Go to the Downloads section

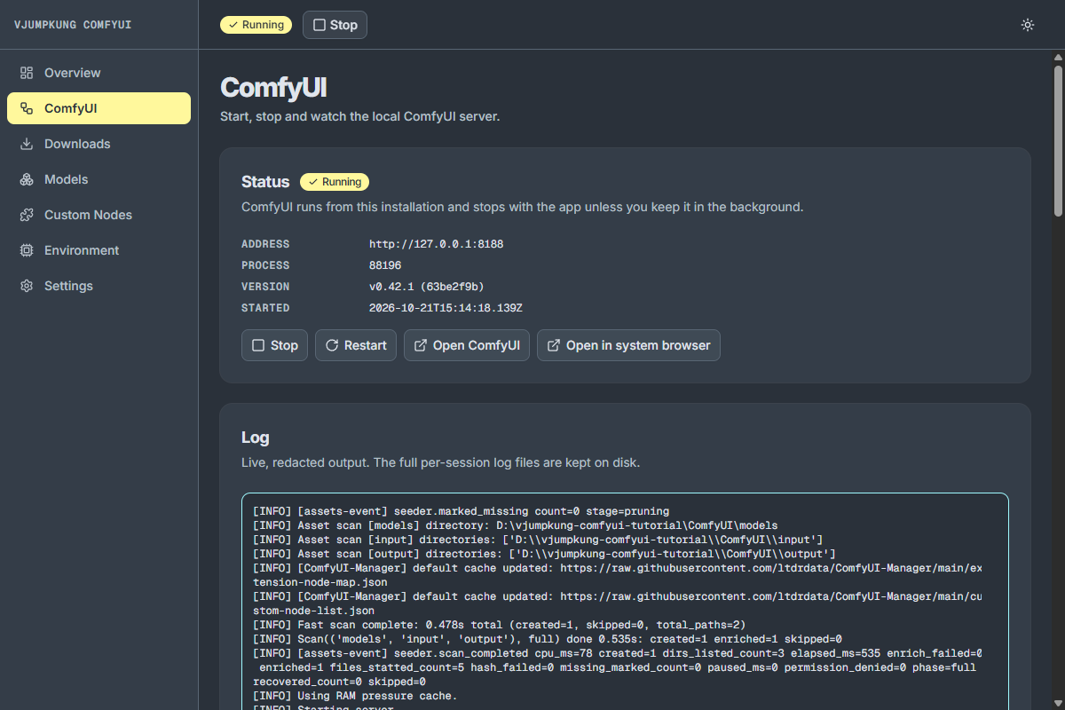point(99,144)
